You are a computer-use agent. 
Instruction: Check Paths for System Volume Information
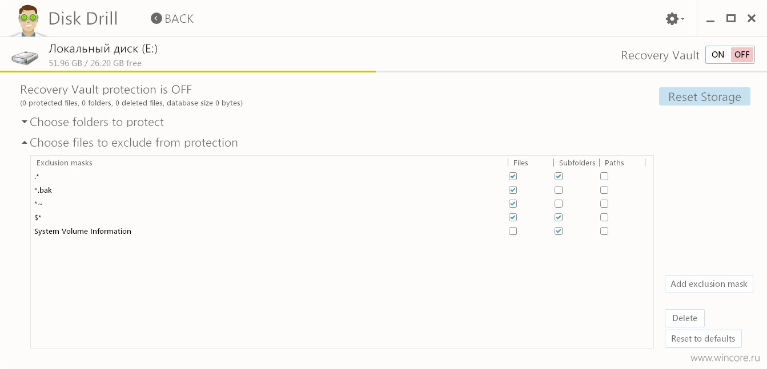(604, 231)
